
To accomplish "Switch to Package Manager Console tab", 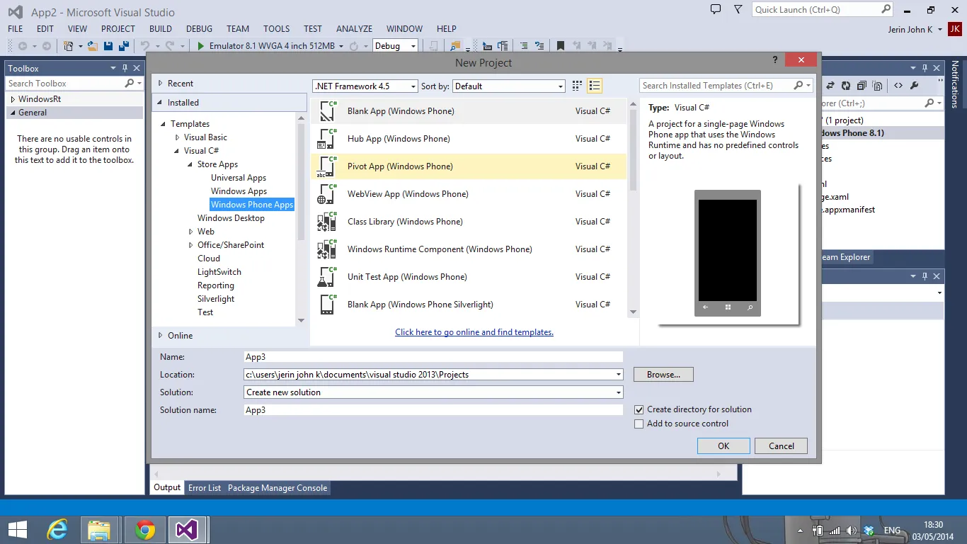I will pyautogui.click(x=277, y=488).
